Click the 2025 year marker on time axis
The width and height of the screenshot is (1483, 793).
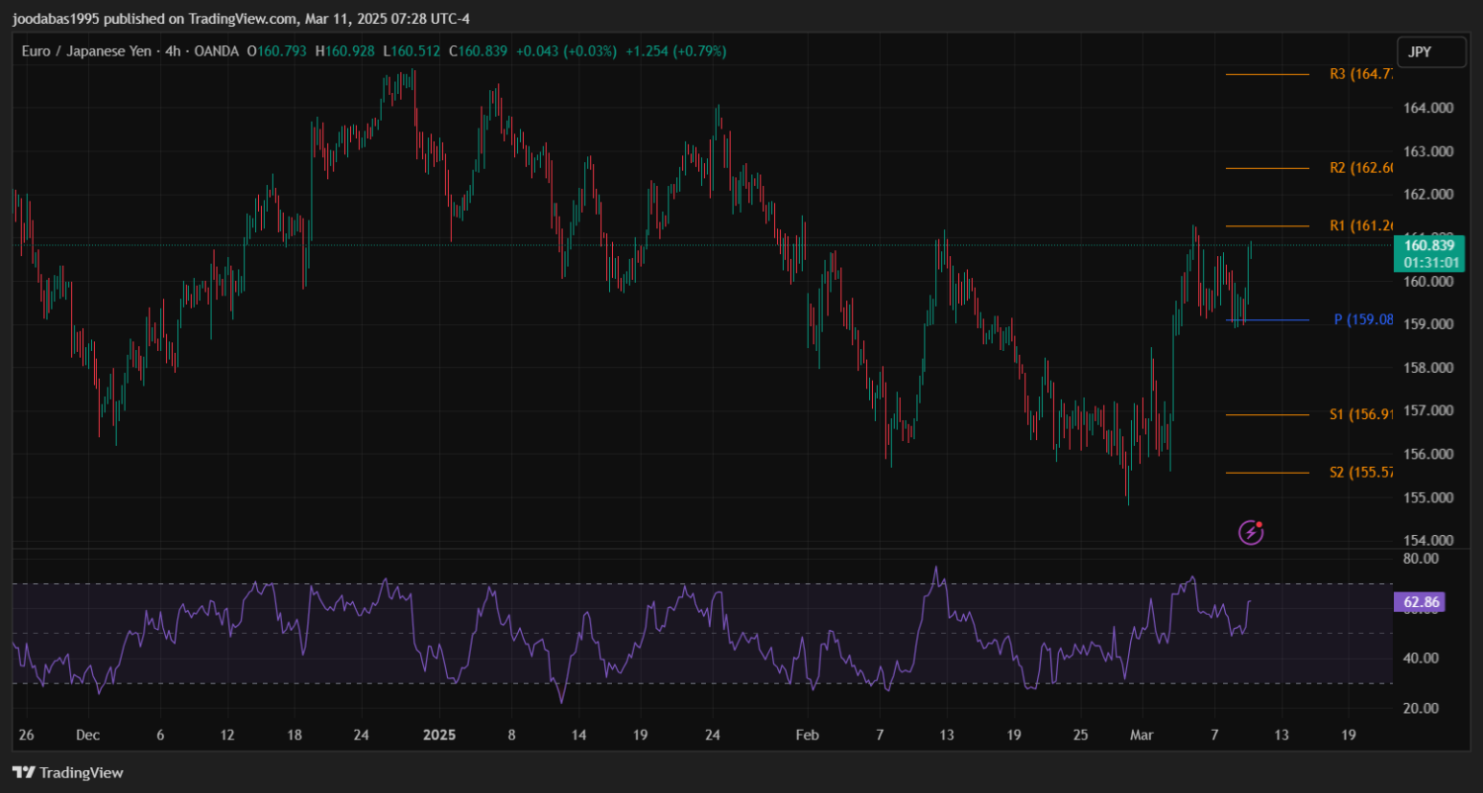pyautogui.click(x=438, y=735)
